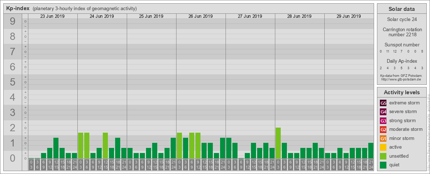
Task: Click the 0-3h light green bar on 24 Jun
Action: click(x=81, y=146)
